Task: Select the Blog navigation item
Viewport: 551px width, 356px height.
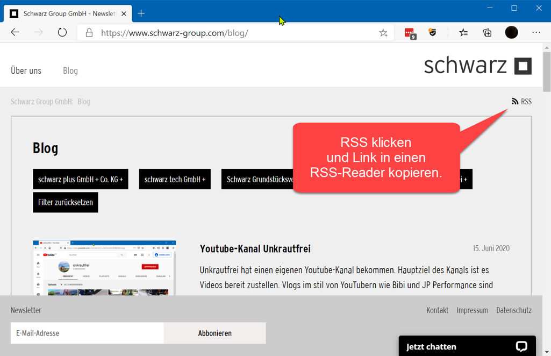Action: click(x=70, y=71)
